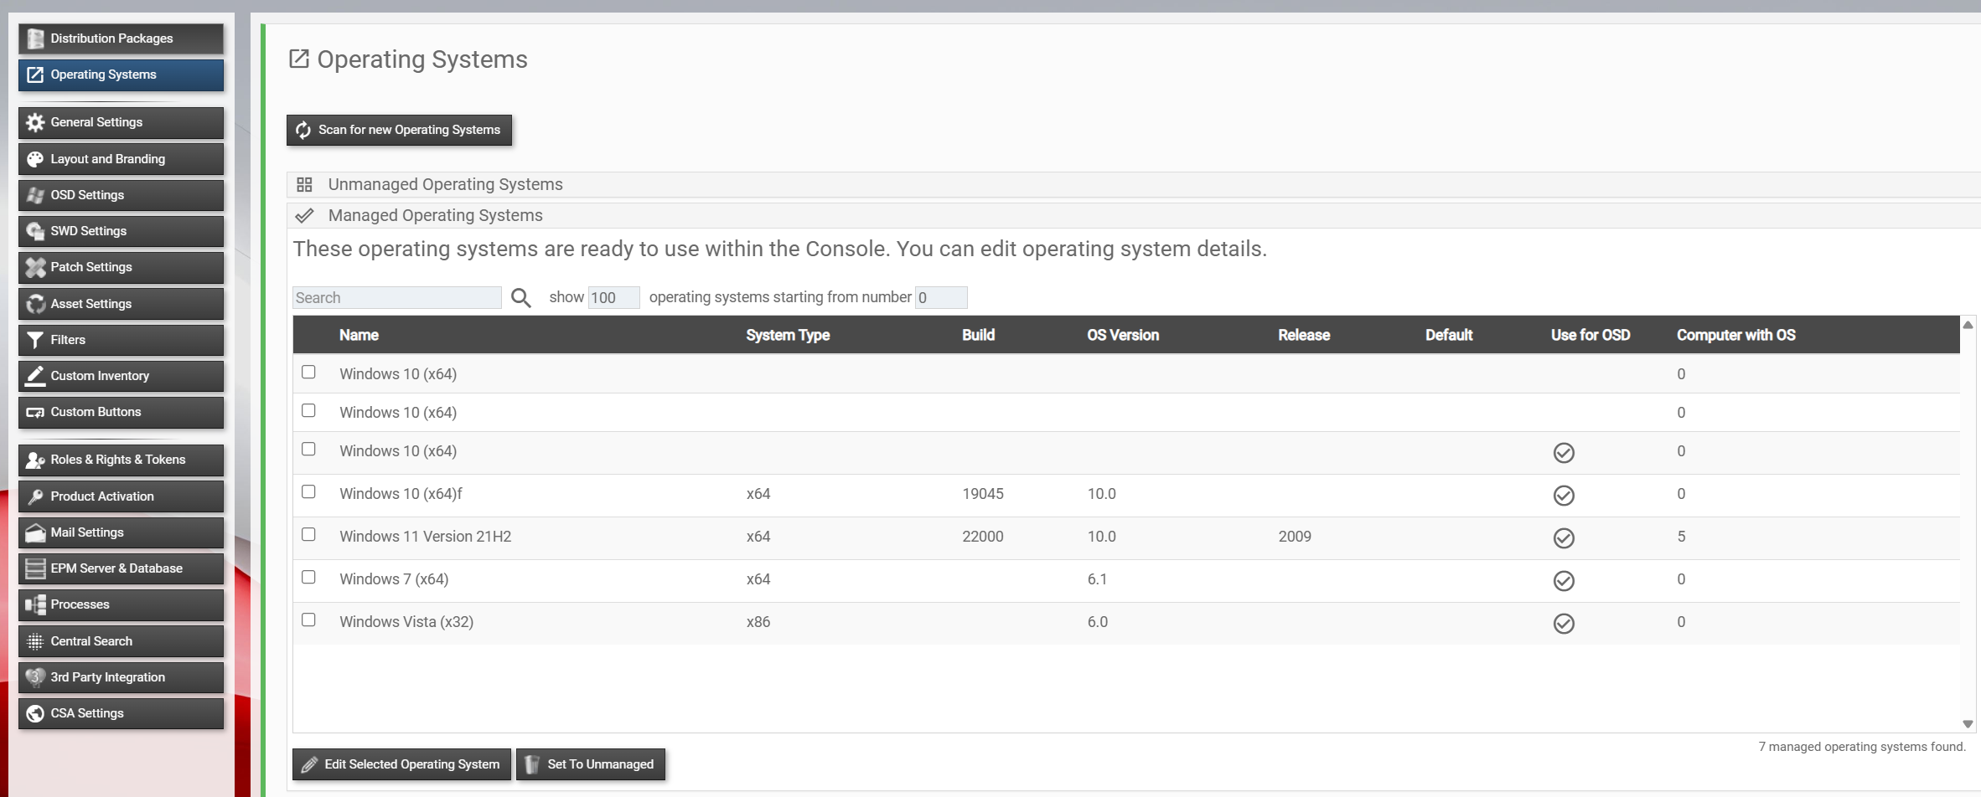Click Scan for new Operating Systems
1981x797 pixels.
coord(399,130)
